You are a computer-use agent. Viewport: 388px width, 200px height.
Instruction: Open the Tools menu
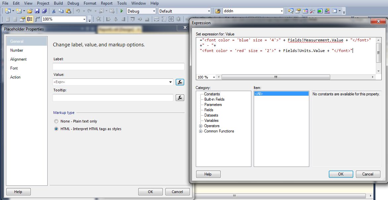(122, 3)
